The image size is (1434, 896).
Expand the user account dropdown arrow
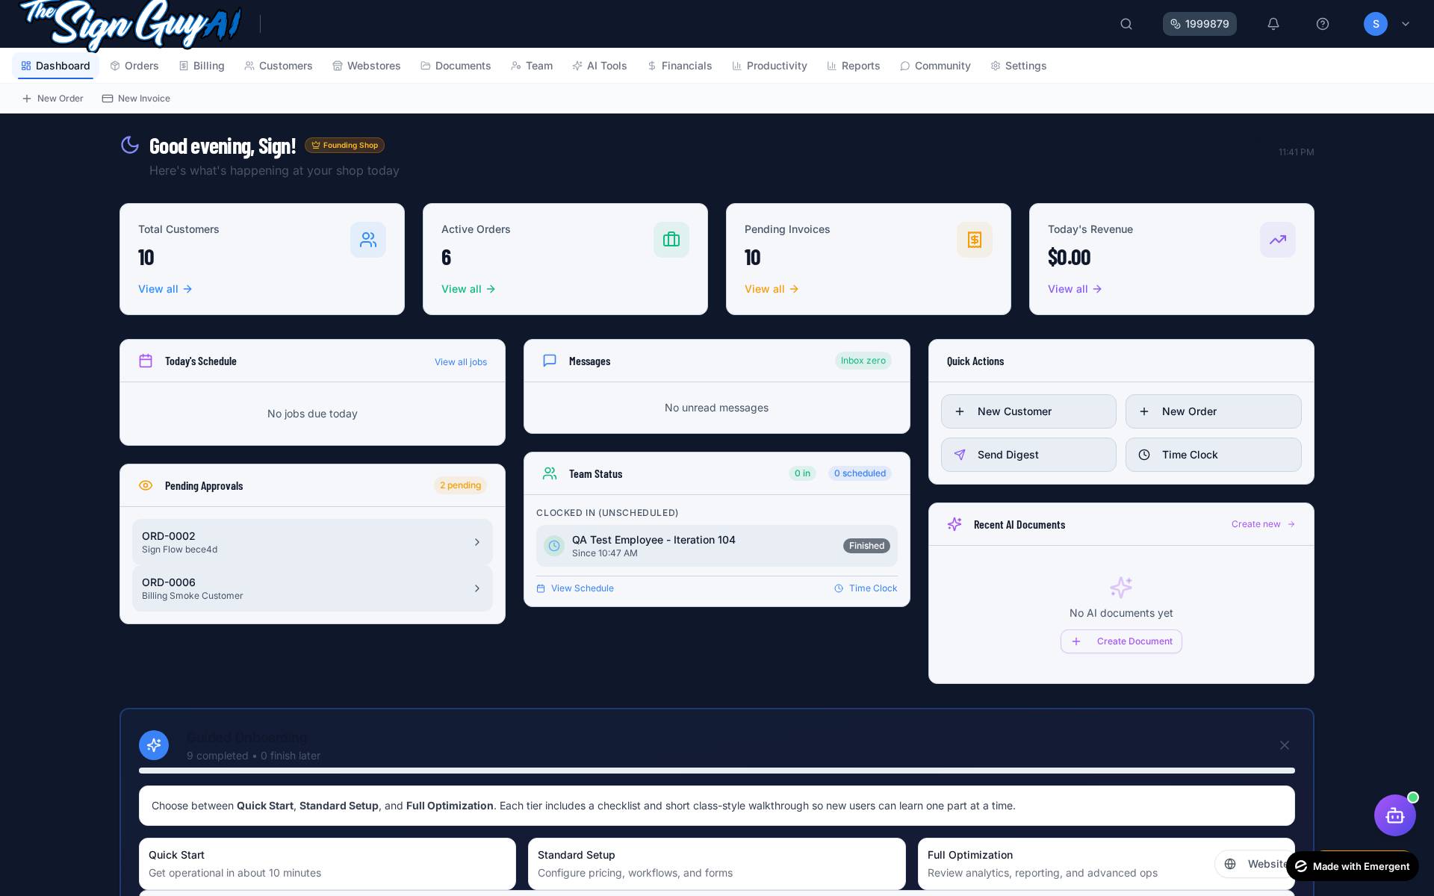(1406, 24)
